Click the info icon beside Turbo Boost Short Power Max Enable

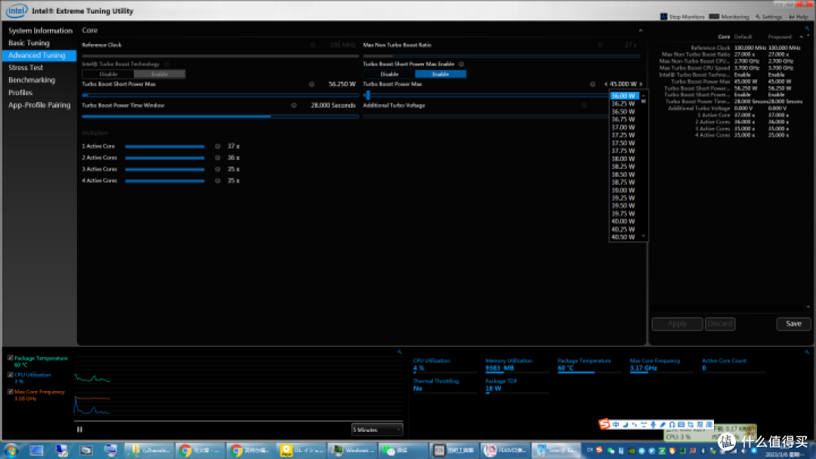[461, 64]
